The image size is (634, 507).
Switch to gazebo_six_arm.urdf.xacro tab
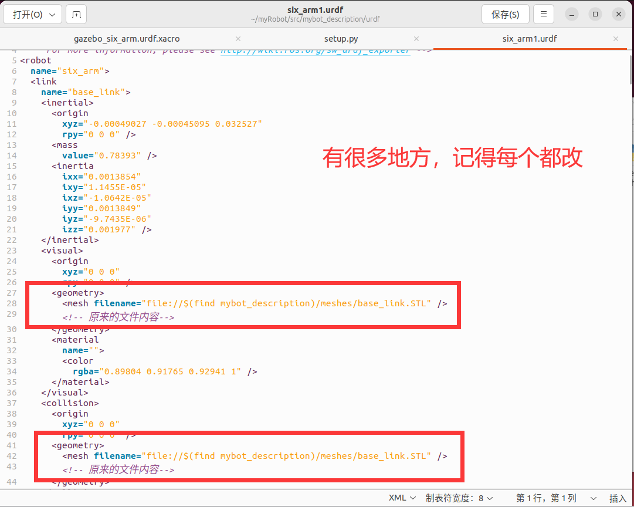pos(127,39)
